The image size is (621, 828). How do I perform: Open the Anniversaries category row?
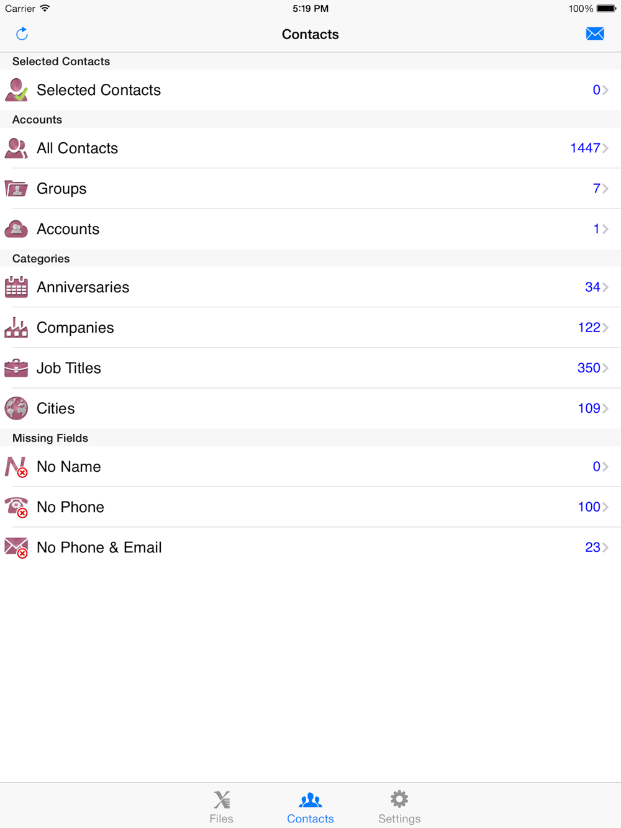click(310, 287)
